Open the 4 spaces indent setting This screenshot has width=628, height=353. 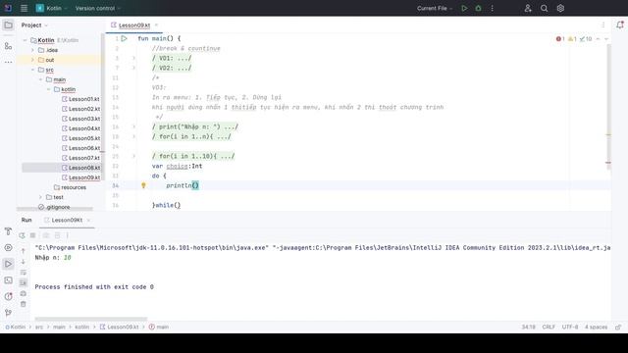pyautogui.click(x=596, y=327)
